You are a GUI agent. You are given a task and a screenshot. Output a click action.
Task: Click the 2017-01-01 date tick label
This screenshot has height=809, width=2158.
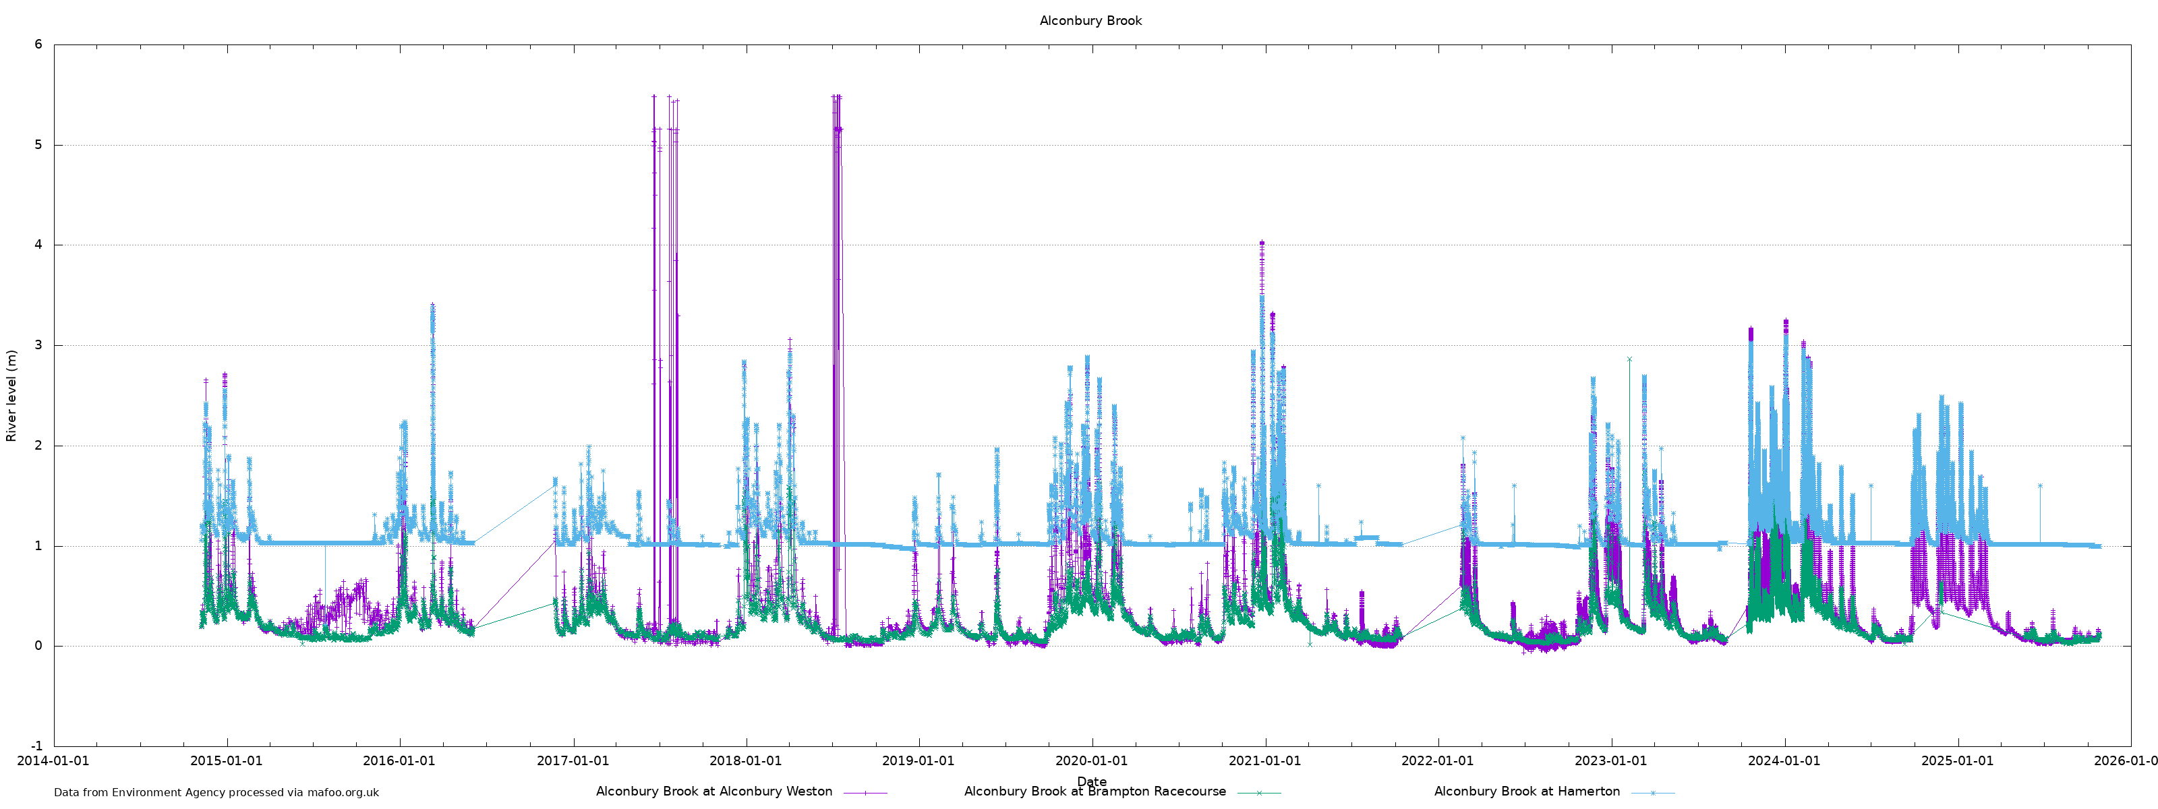tap(573, 760)
